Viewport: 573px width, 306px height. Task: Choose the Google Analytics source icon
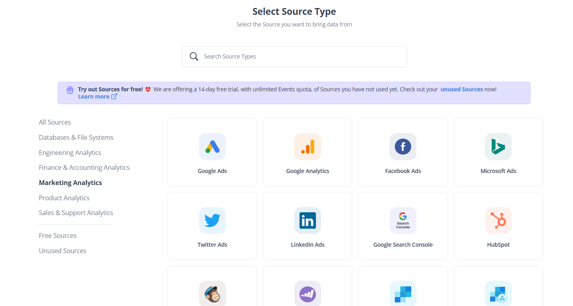pos(308,147)
